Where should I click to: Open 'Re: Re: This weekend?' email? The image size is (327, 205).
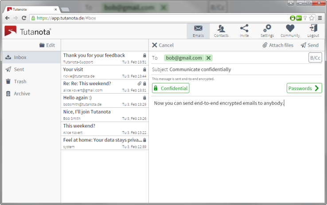[105, 87]
